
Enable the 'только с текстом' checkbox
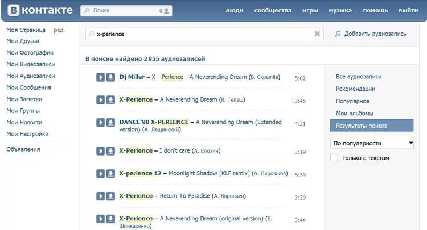point(334,158)
